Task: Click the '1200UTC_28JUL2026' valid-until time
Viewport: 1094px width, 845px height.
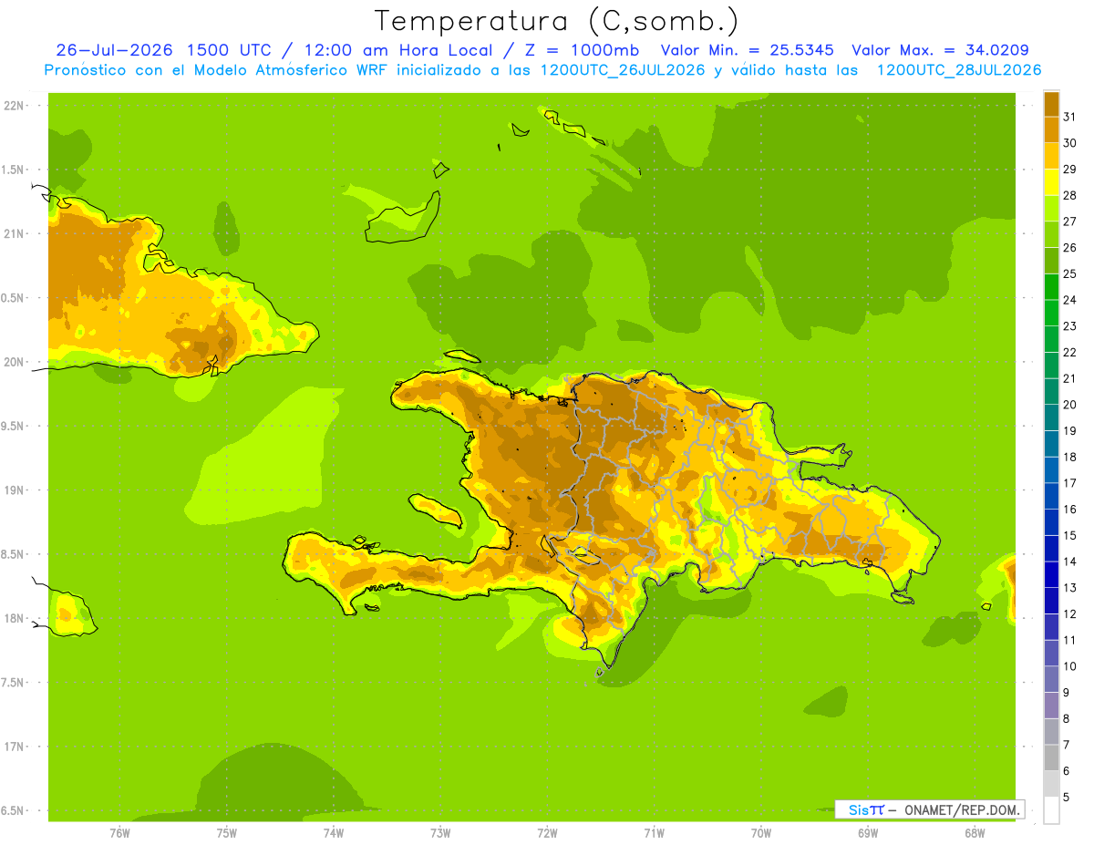Action: 958,70
